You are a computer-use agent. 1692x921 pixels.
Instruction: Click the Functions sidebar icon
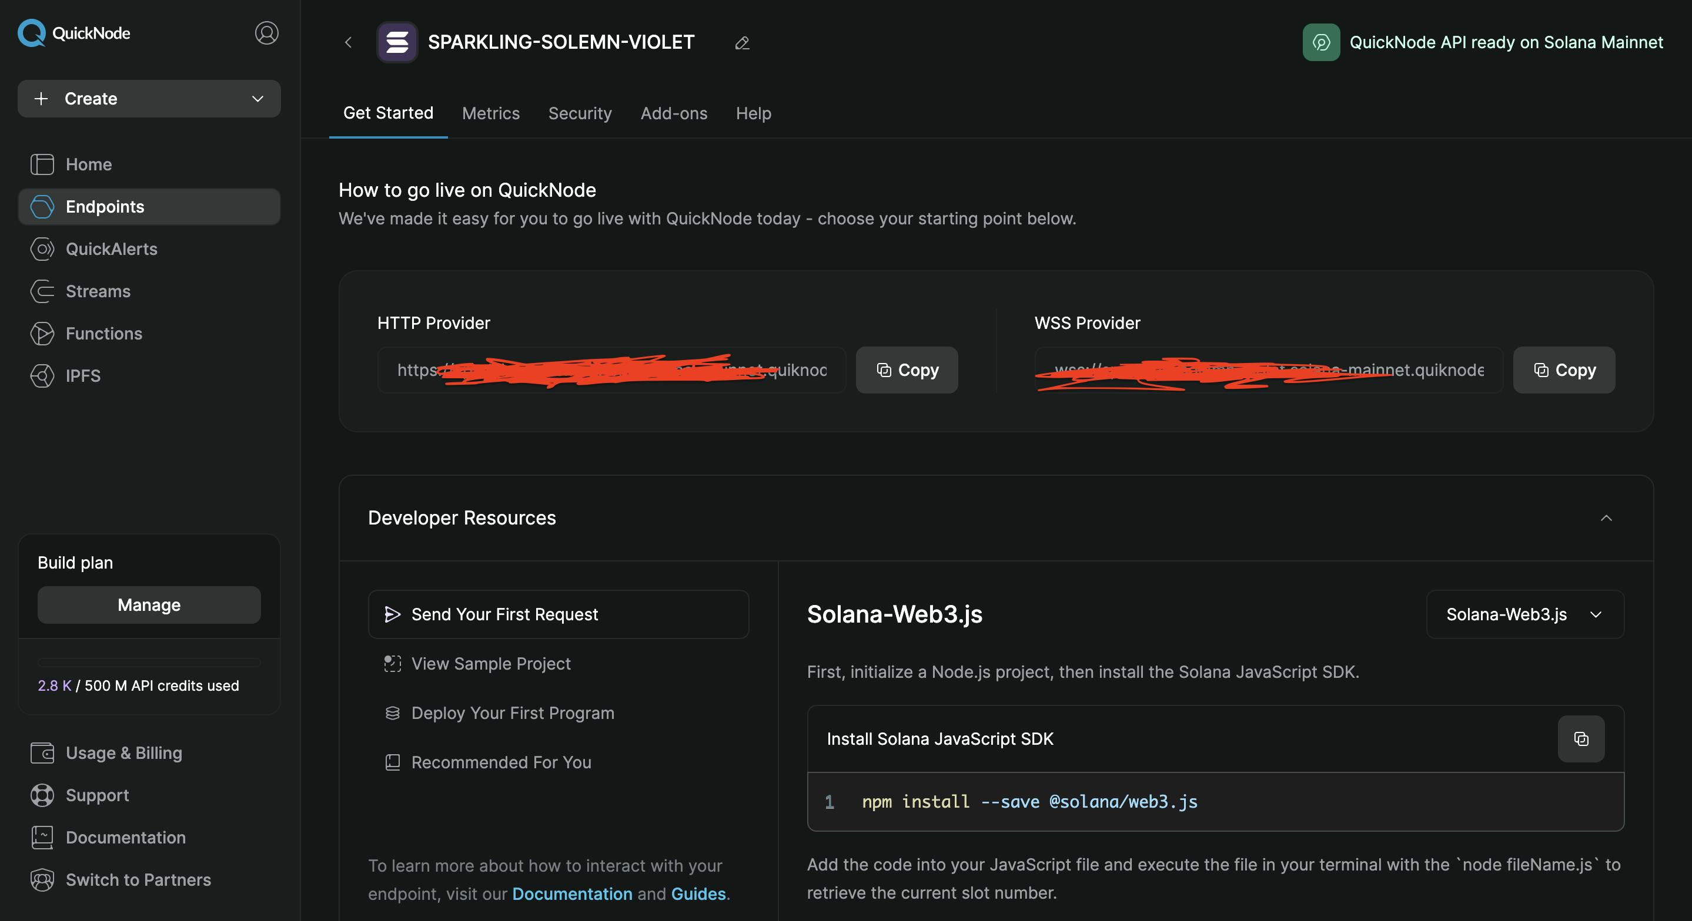click(42, 334)
